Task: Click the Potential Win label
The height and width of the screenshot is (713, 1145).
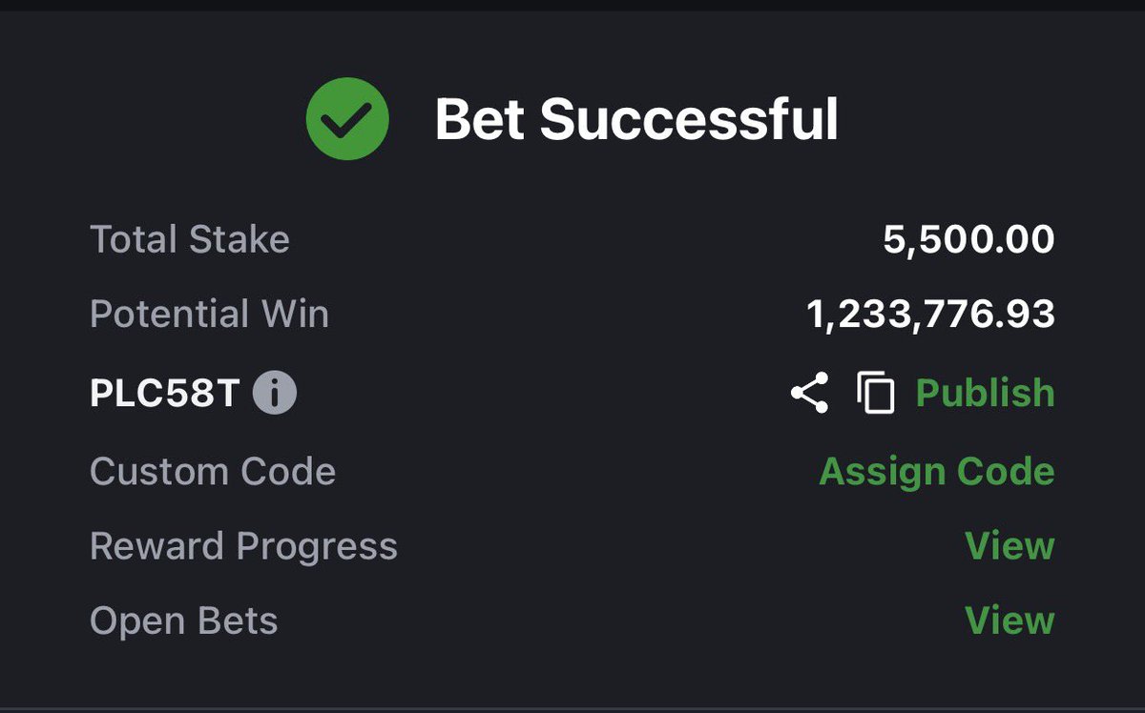Action: (209, 314)
